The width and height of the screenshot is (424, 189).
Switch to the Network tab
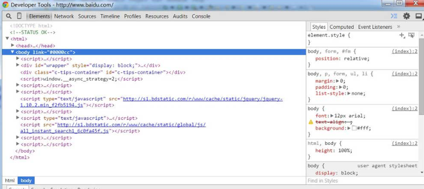[x=64, y=16]
